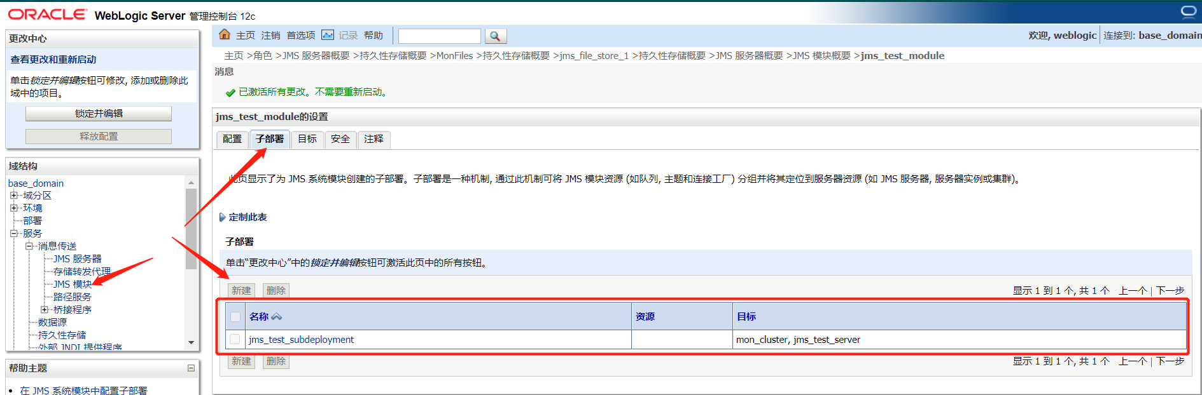Click the upper 删除 button above the table
This screenshot has width=1202, height=395.
[276, 291]
